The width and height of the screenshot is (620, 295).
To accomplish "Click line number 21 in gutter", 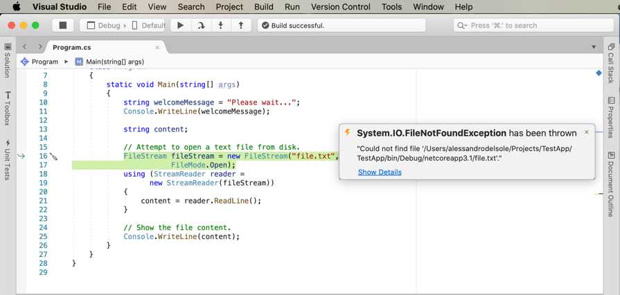I will pos(43,201).
